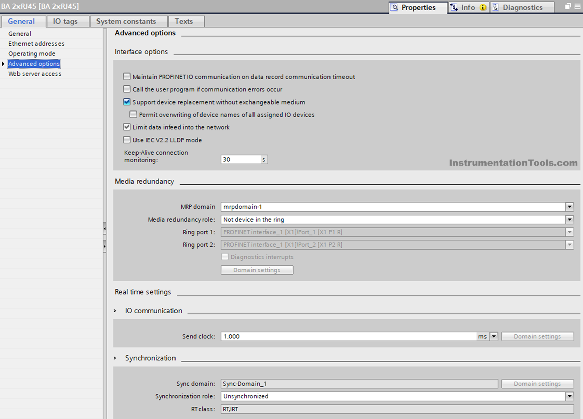Click the yellow info indicator icon
This screenshot has width=583, height=419.
click(x=483, y=8)
